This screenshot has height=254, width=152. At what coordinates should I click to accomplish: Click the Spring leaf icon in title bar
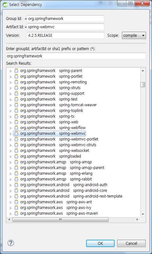pyautogui.click(x=5, y=4)
